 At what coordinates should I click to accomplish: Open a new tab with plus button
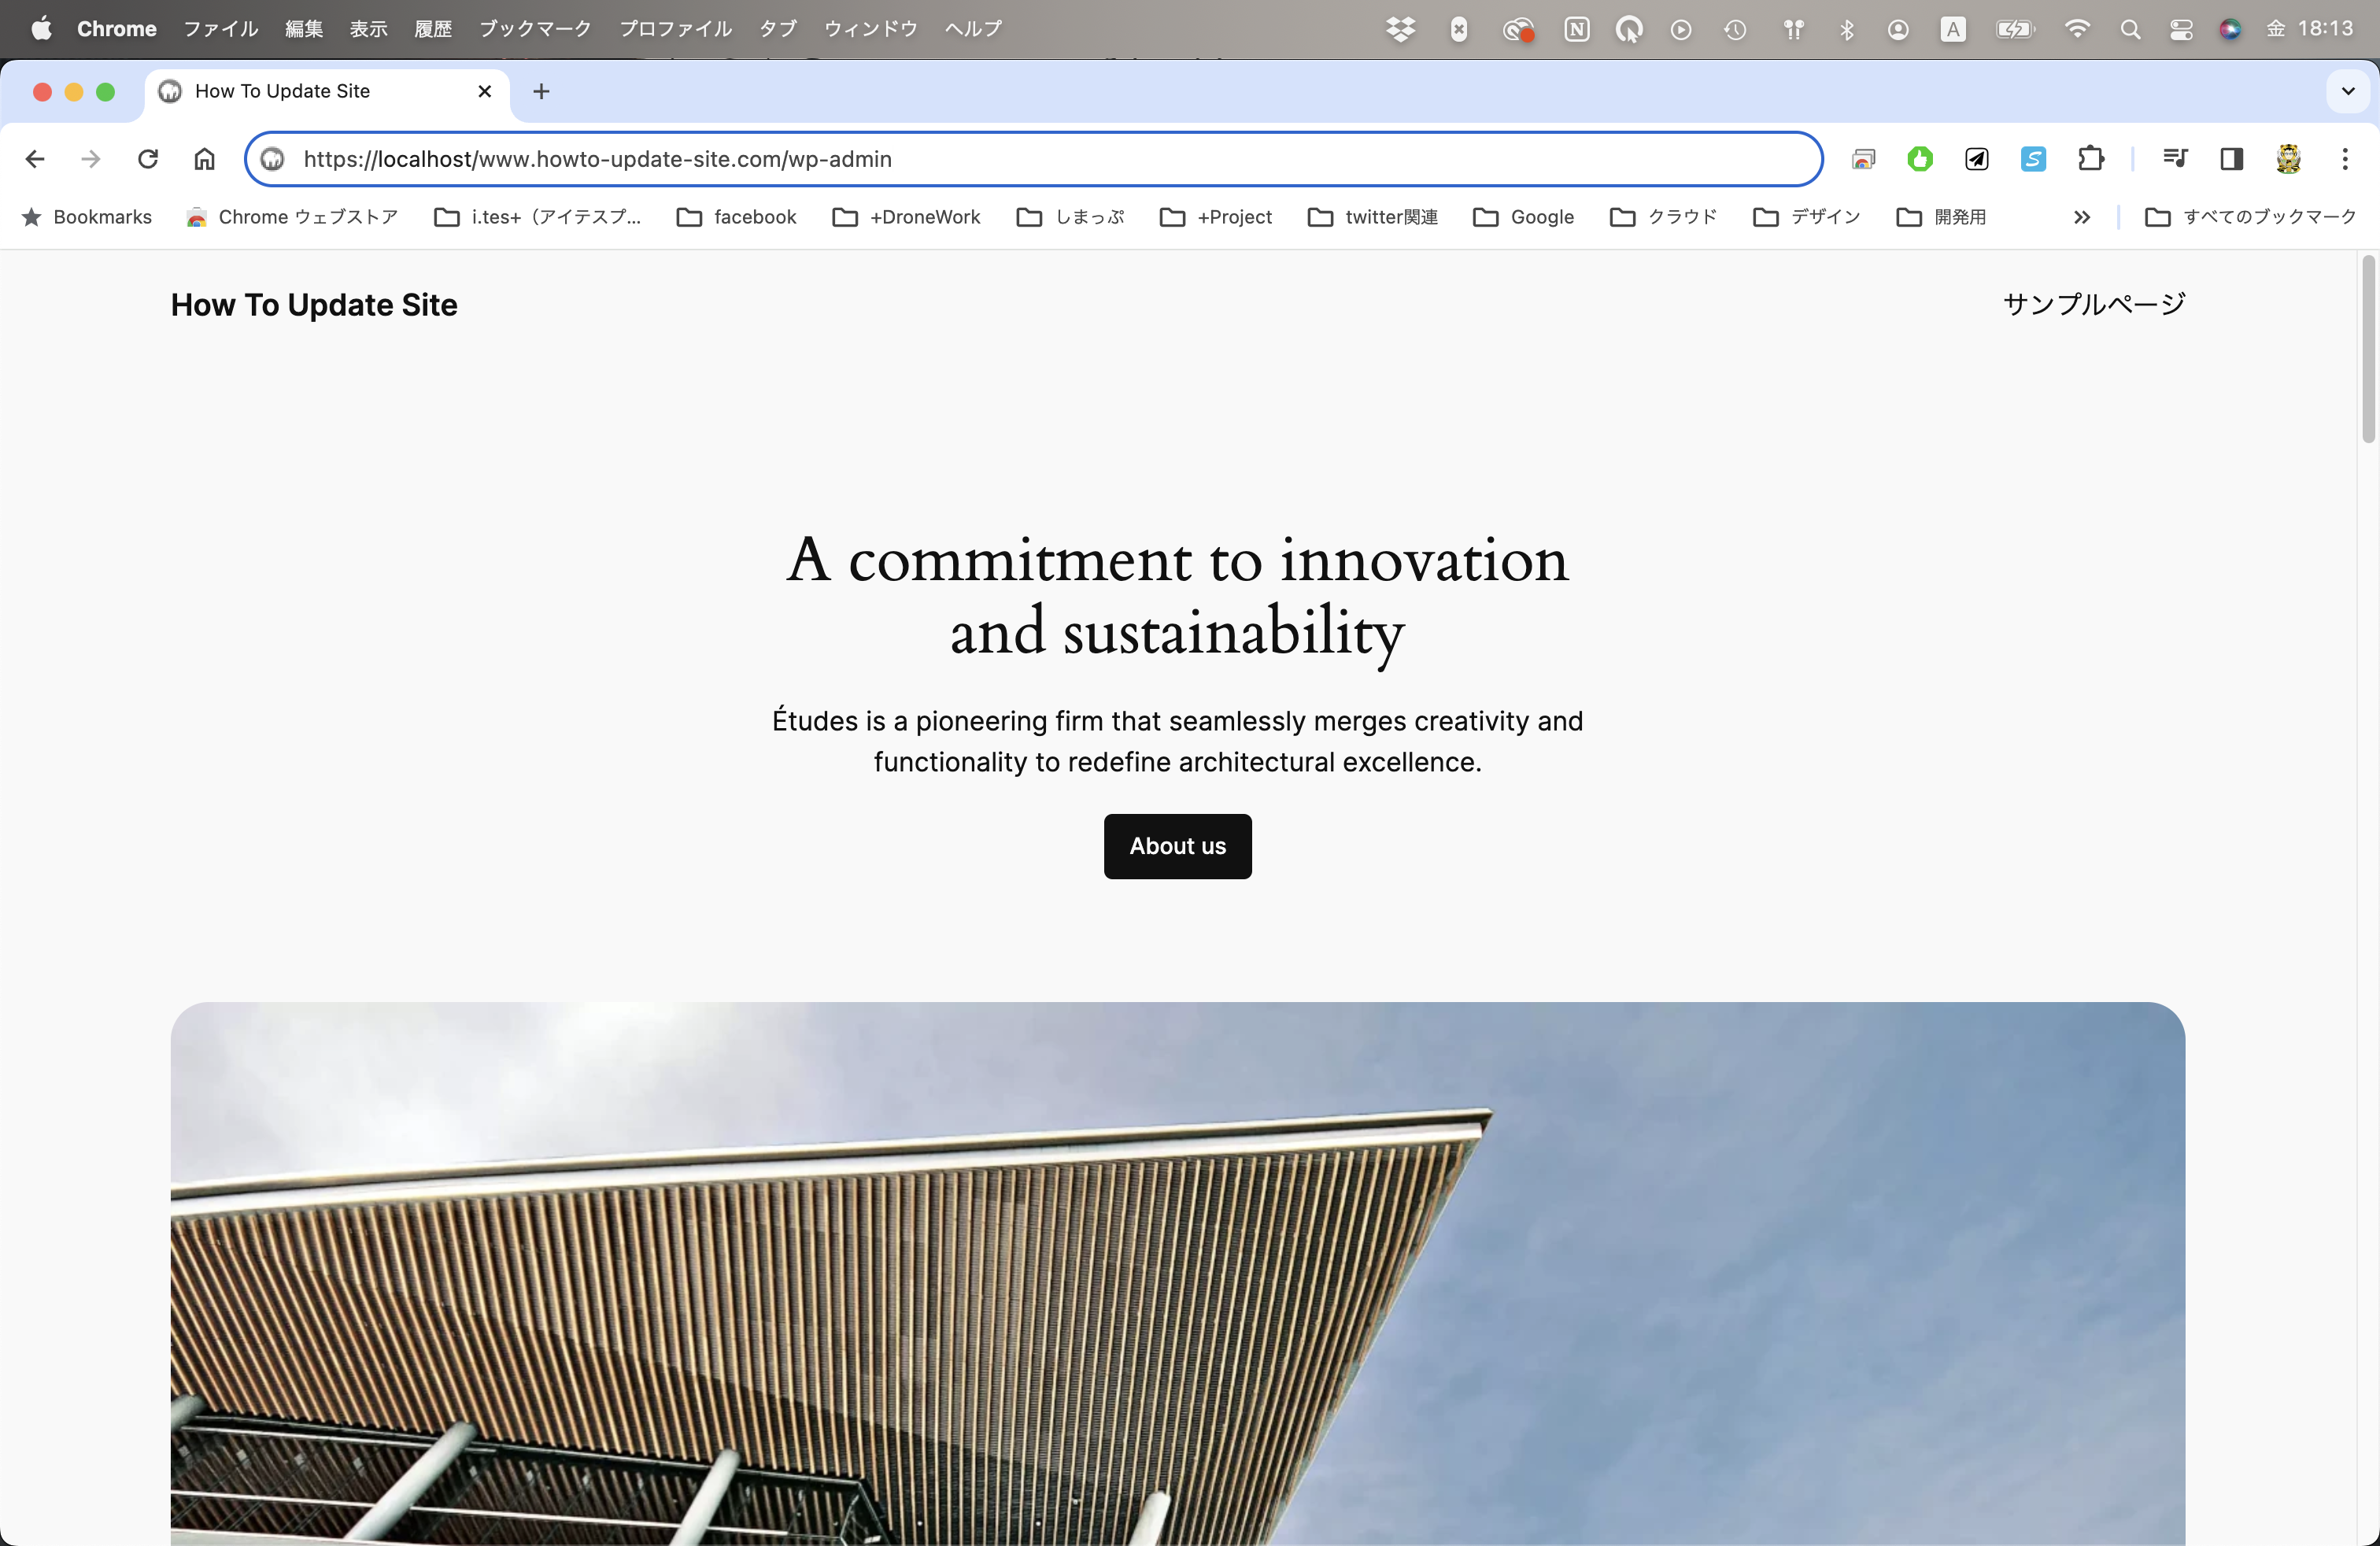541,91
